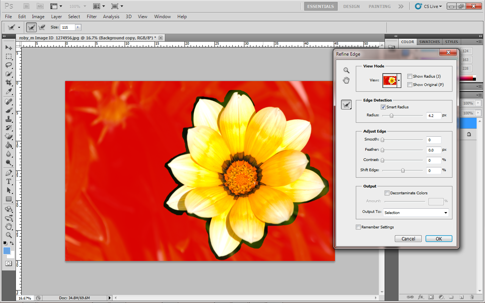Enable the Show Radius (J) checkbox
The image size is (485, 303).
(x=410, y=77)
